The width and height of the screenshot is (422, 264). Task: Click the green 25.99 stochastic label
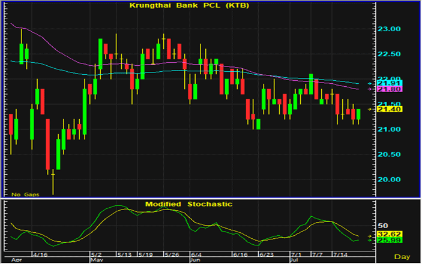[385, 240]
